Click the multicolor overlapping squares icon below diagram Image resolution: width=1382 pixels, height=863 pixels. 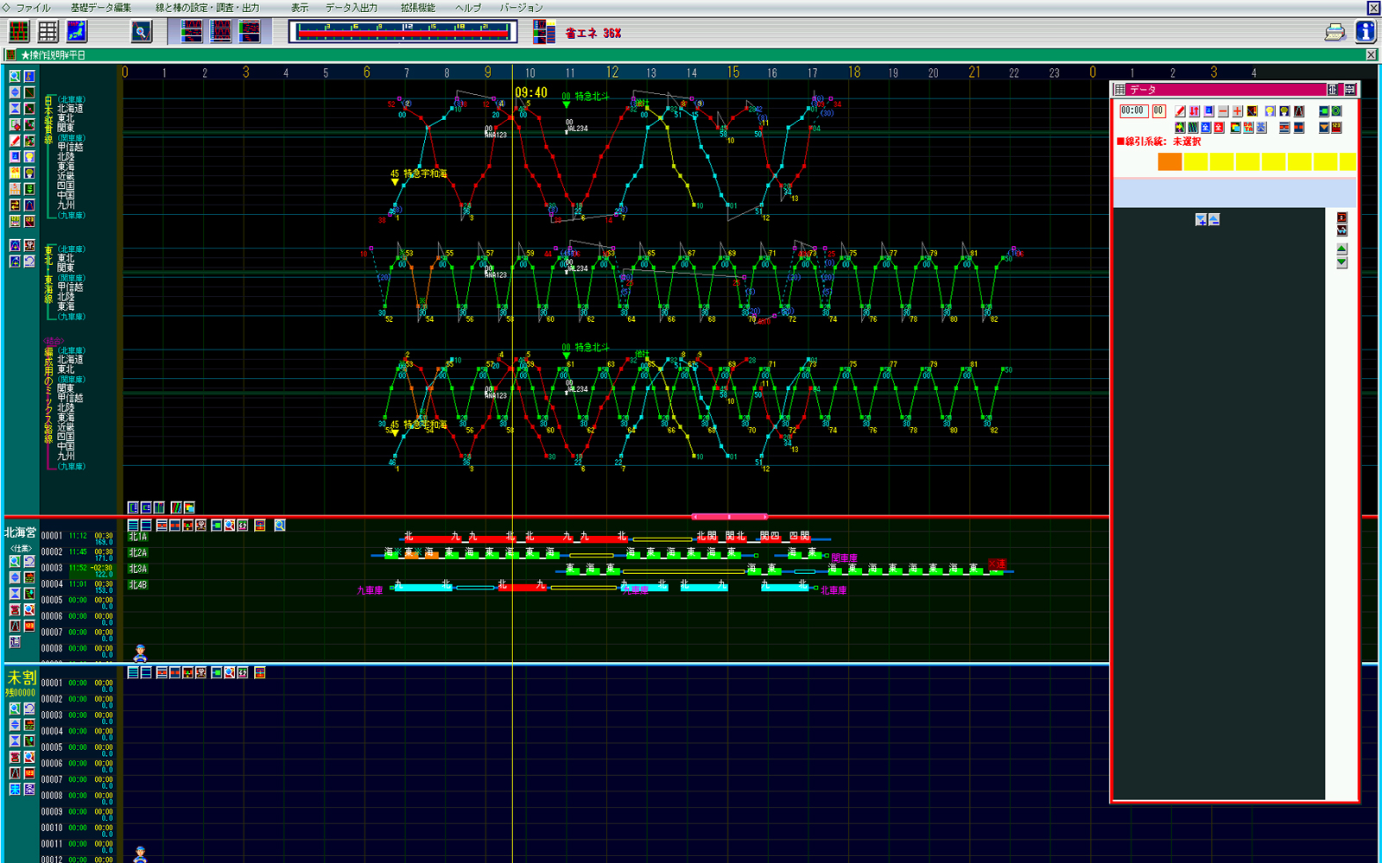pos(189,507)
